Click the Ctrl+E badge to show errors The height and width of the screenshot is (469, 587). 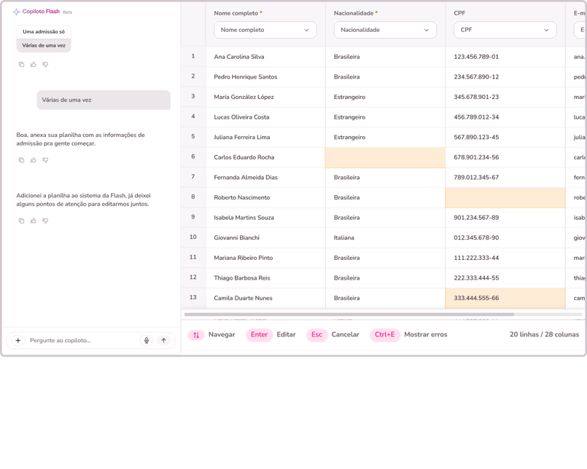(385, 335)
